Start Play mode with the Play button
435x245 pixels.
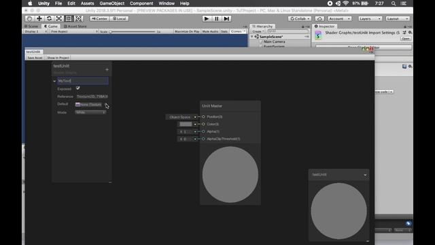(207, 18)
